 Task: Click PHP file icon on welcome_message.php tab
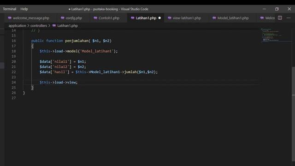[x=10, y=18]
